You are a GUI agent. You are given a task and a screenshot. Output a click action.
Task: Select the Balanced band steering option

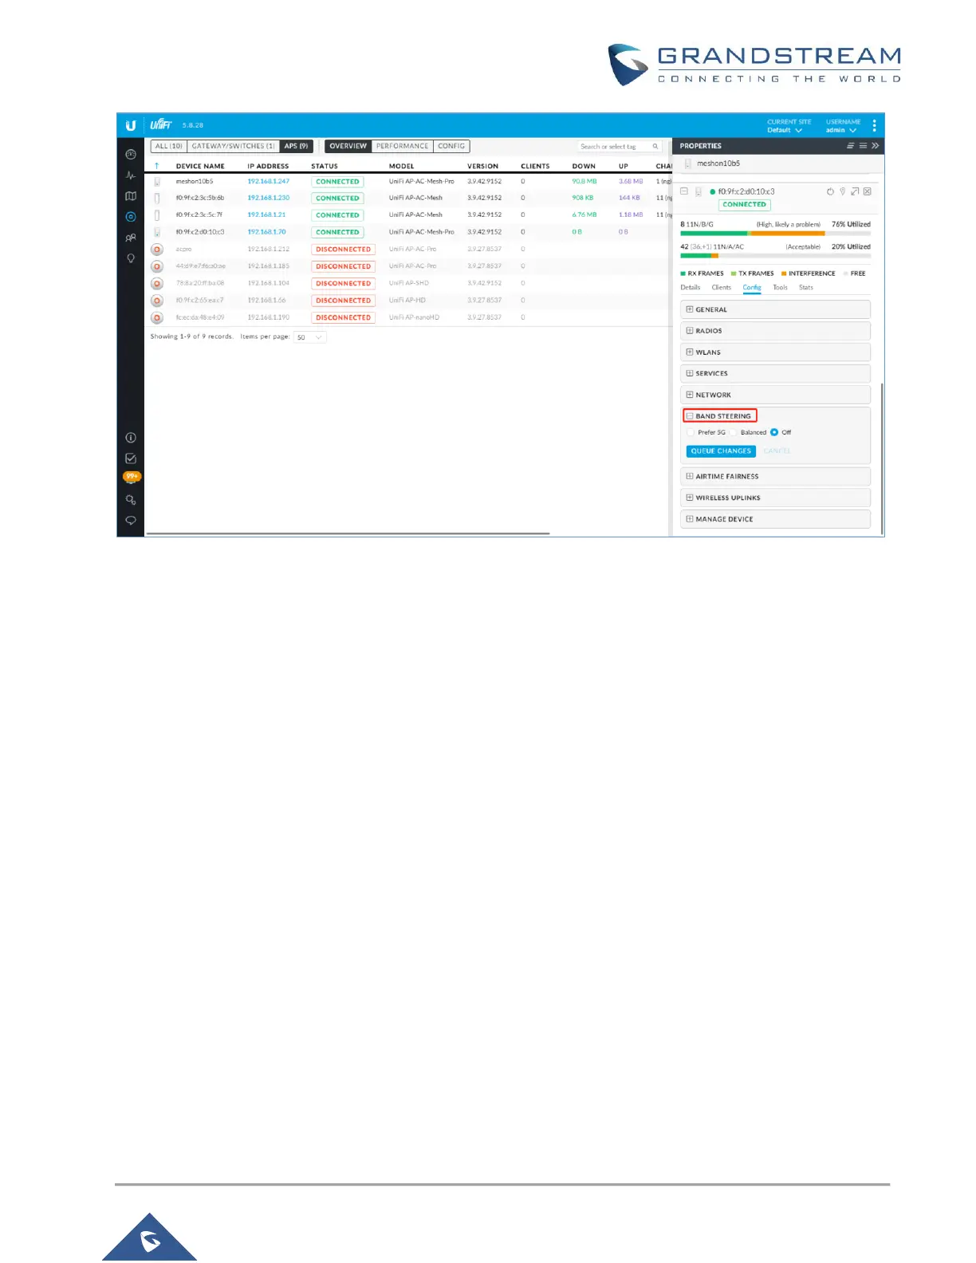click(x=733, y=432)
